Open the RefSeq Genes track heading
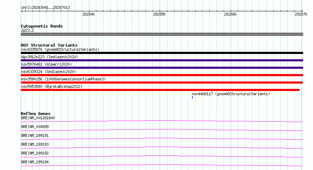313x170 pixels. click(36, 114)
